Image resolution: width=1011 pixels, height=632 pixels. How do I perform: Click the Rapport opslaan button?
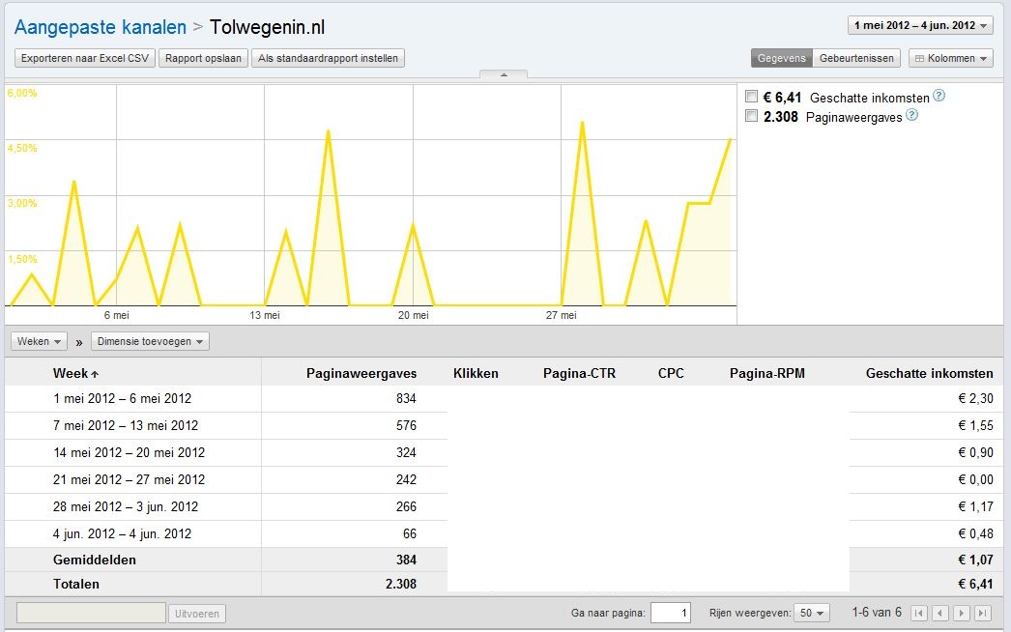click(x=203, y=58)
